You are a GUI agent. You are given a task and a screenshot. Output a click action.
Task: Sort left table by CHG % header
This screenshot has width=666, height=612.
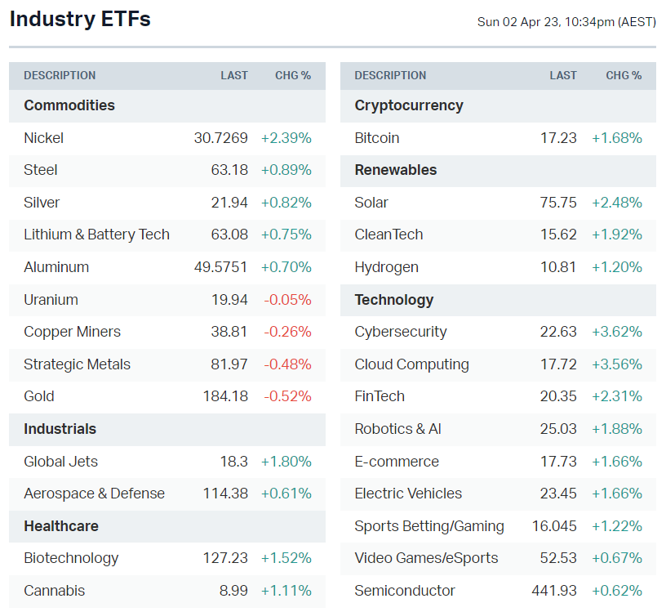292,76
